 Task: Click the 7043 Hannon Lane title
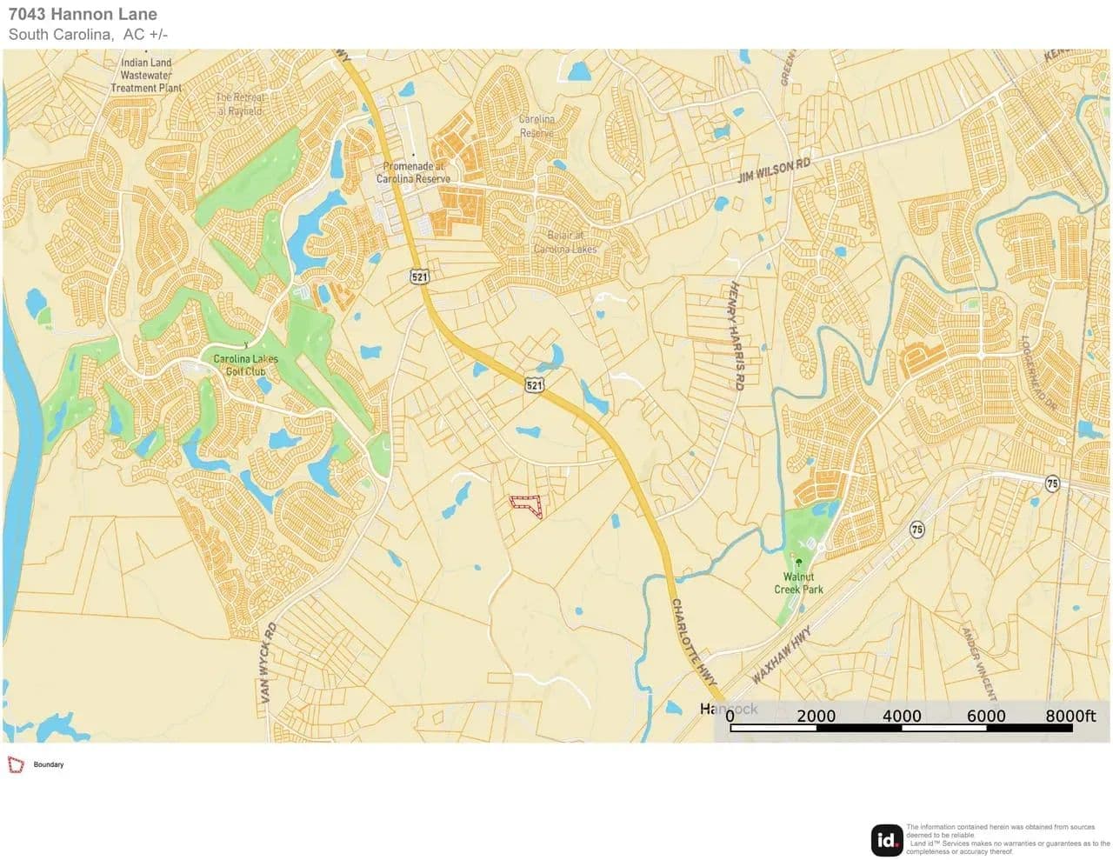[83, 14]
